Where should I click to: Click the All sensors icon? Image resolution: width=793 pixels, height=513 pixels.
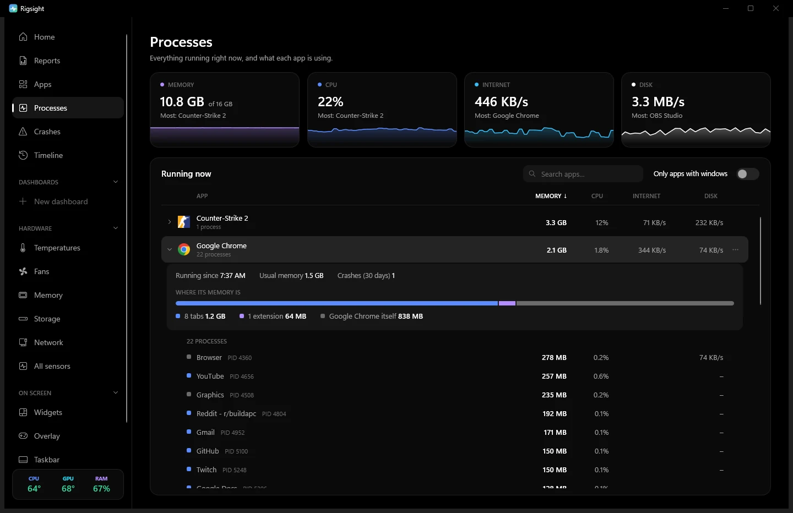pyautogui.click(x=23, y=366)
